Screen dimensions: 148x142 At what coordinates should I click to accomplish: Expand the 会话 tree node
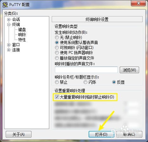point(9,19)
